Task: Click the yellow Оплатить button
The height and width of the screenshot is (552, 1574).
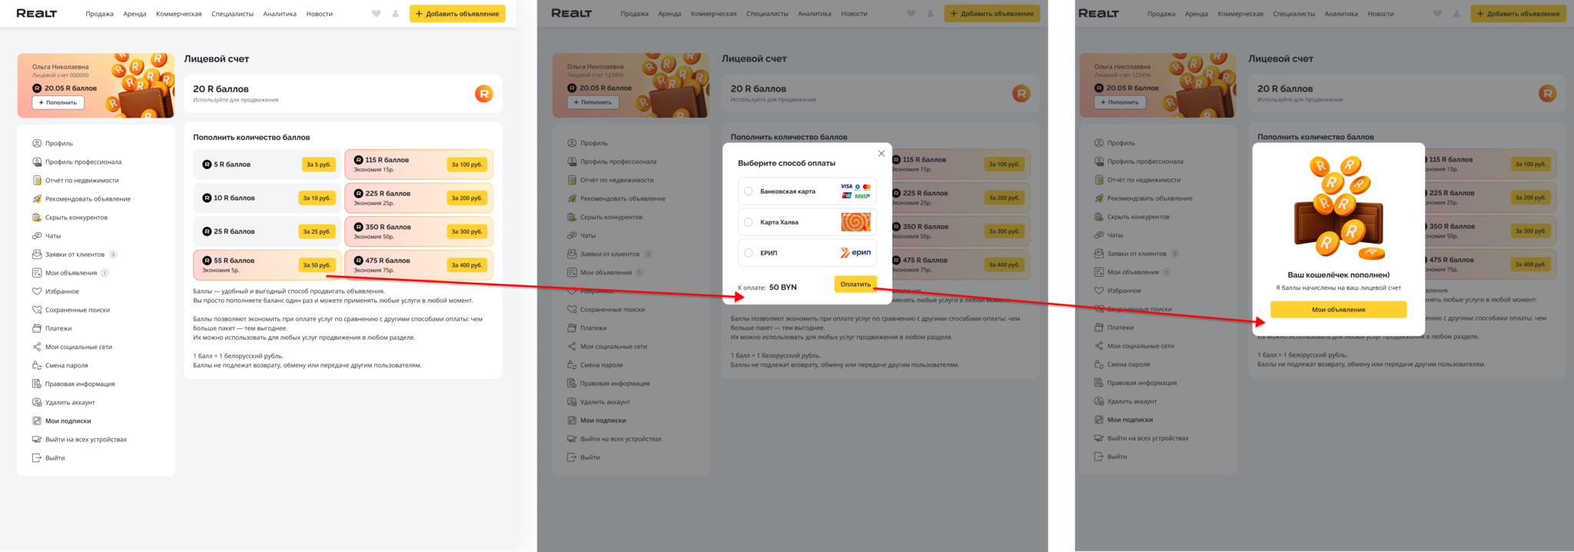Action: click(x=855, y=284)
